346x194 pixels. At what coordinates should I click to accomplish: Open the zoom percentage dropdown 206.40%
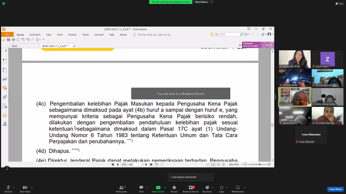[242, 164]
